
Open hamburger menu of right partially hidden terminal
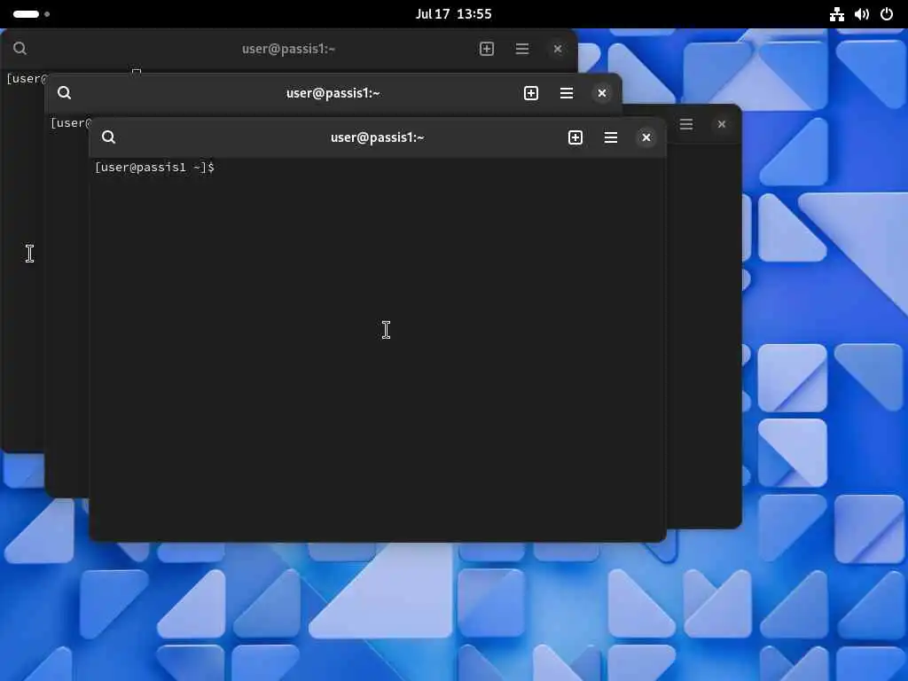pos(686,124)
